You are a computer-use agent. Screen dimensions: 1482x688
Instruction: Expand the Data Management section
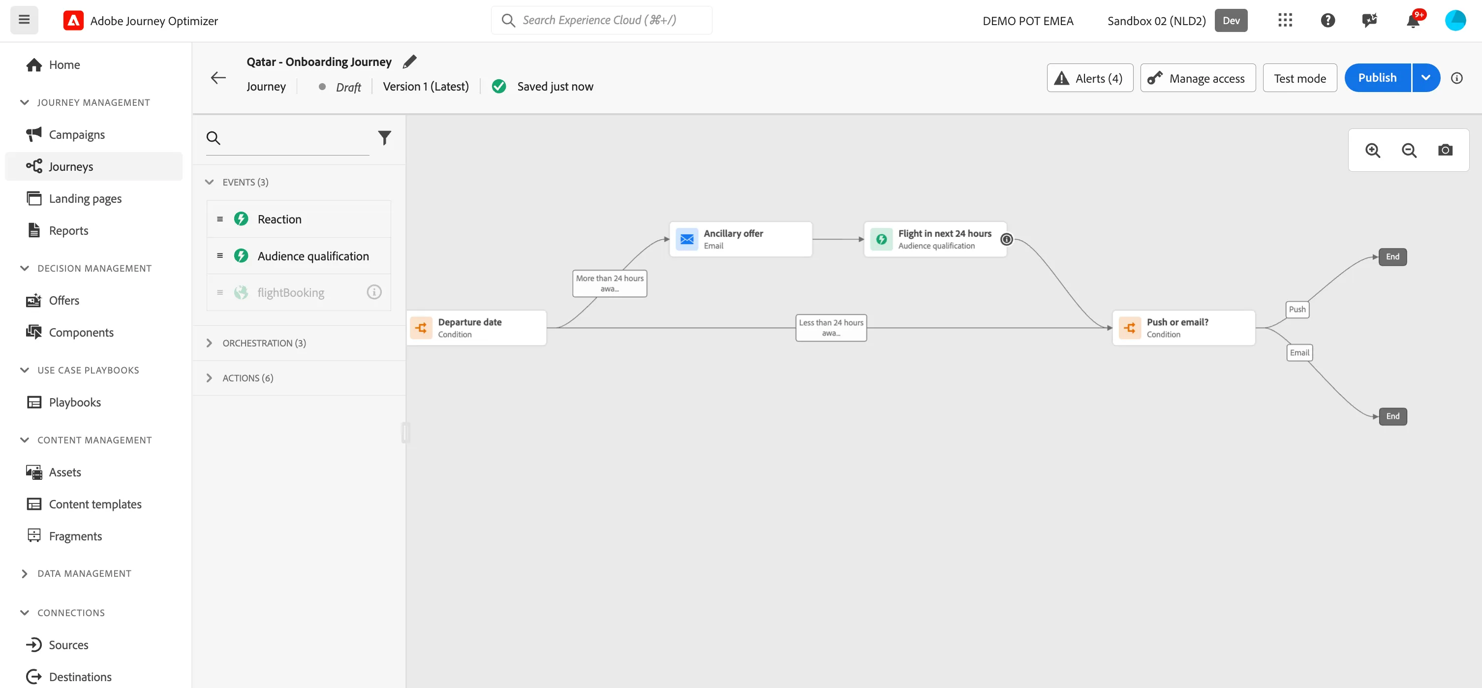[24, 573]
